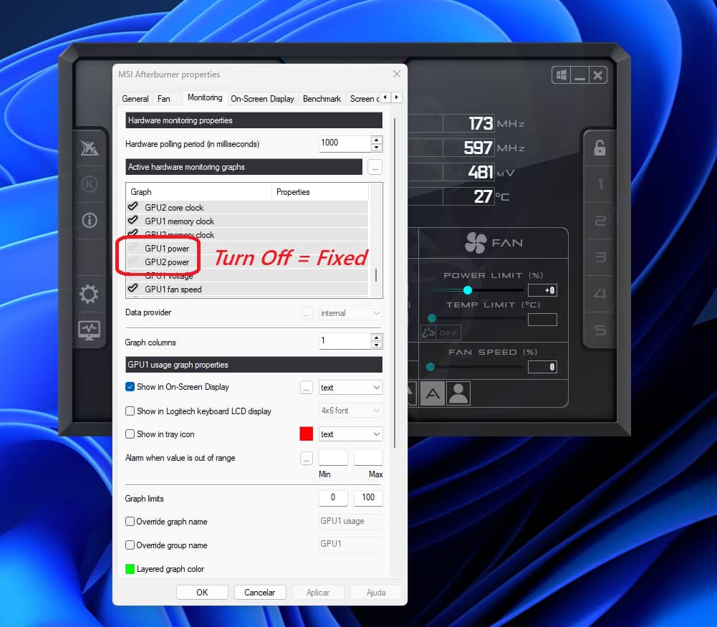Enable the GPU2 power graph checkmark
Screen dimensions: 717x627
(x=133, y=262)
